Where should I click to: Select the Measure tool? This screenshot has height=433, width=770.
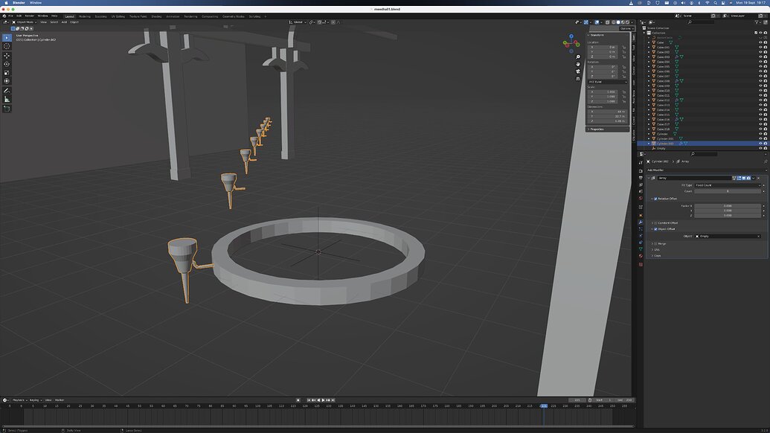7,99
